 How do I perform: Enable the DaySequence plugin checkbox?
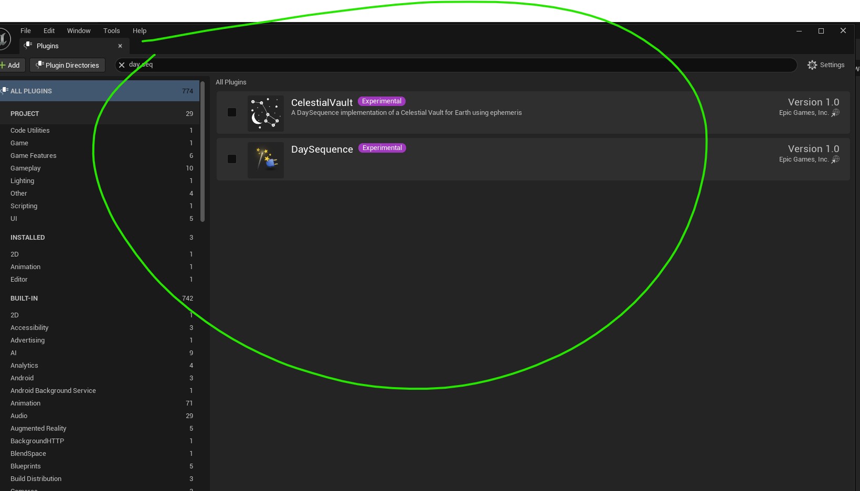coord(232,159)
